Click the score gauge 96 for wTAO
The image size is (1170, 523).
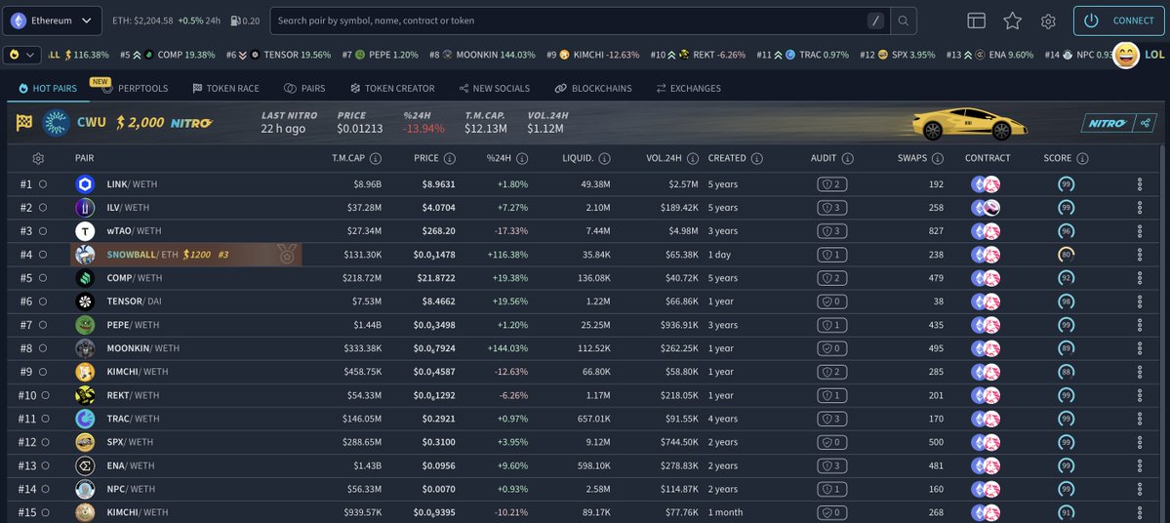[1067, 231]
